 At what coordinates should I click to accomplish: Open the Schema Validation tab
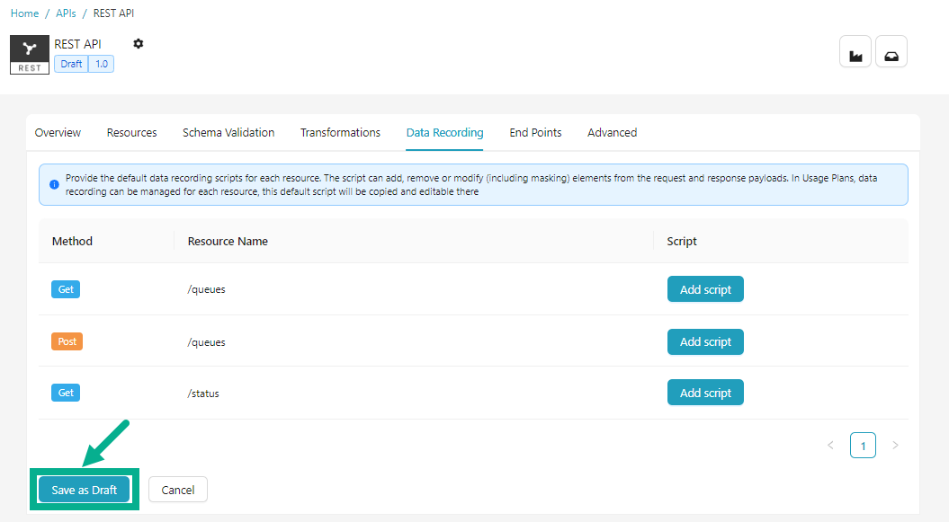click(228, 132)
